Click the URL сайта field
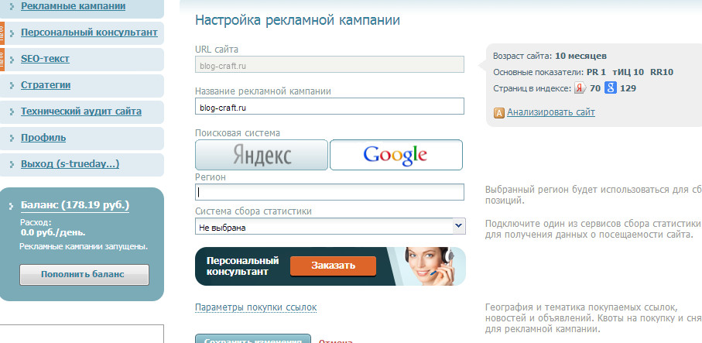 [x=330, y=64]
